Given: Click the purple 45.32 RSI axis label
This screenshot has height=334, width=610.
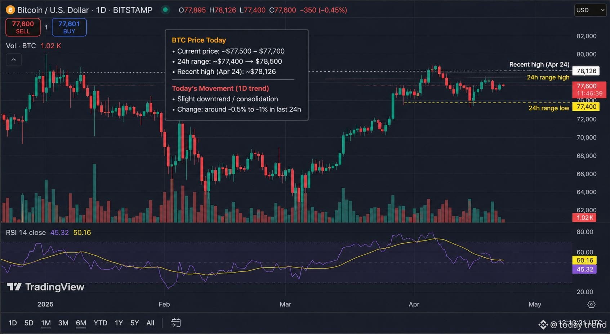Looking at the screenshot, I should pyautogui.click(x=584, y=269).
